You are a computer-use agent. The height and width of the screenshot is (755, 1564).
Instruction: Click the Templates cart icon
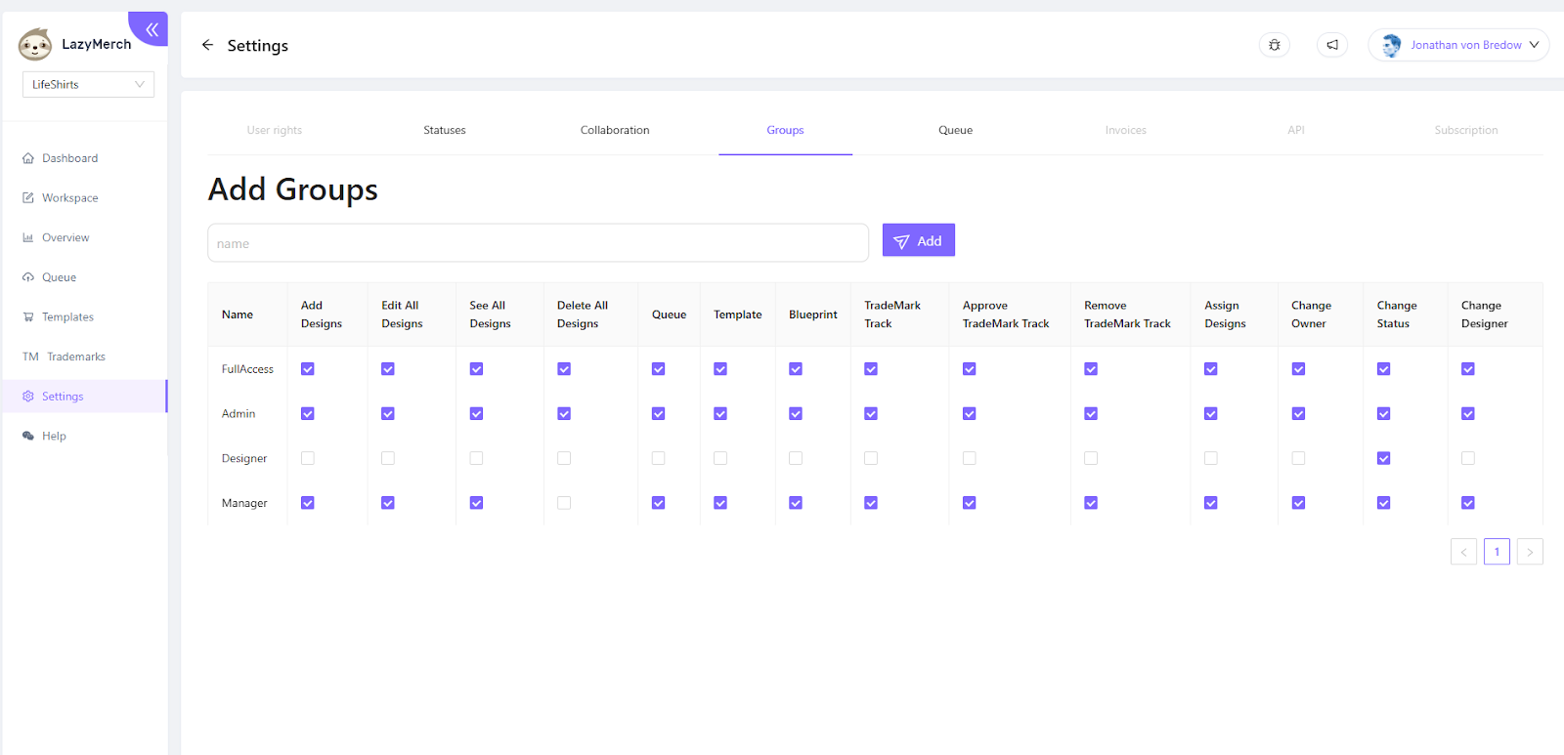[28, 317]
